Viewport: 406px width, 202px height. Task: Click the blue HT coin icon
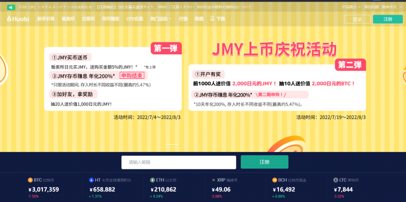[91, 180]
